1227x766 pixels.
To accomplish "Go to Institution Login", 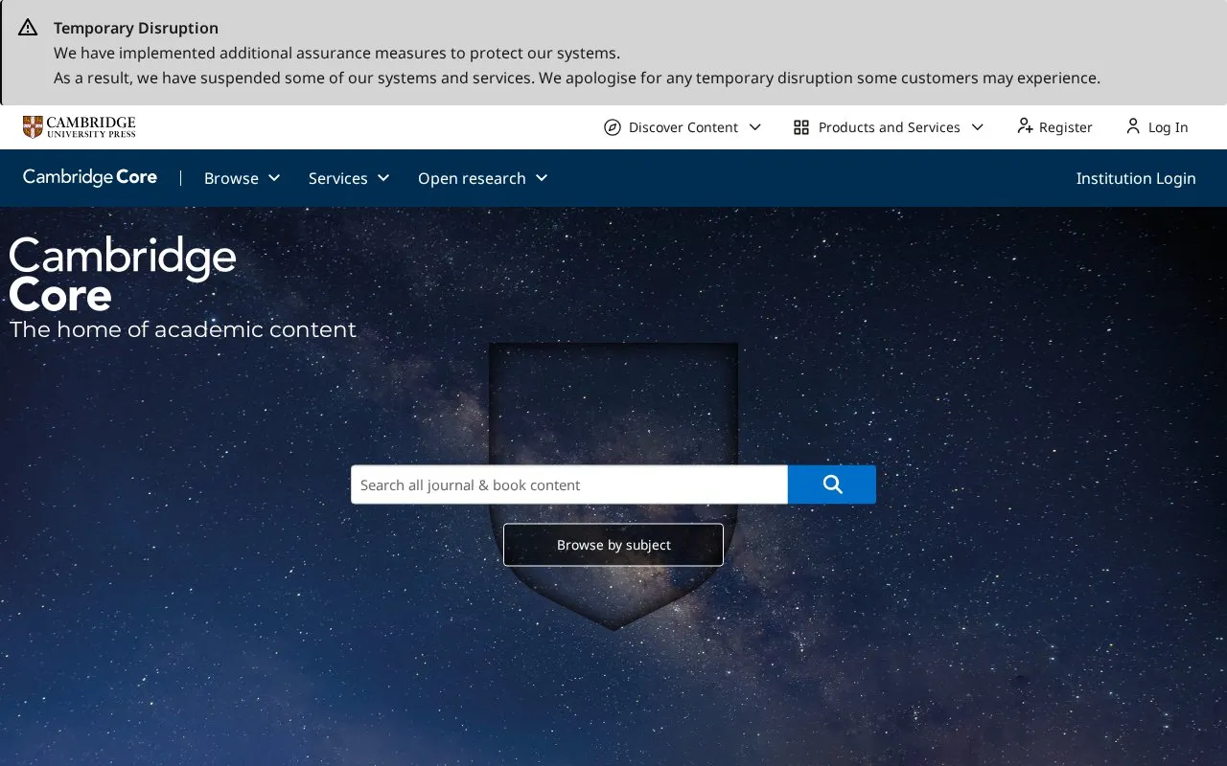I will point(1136,178).
